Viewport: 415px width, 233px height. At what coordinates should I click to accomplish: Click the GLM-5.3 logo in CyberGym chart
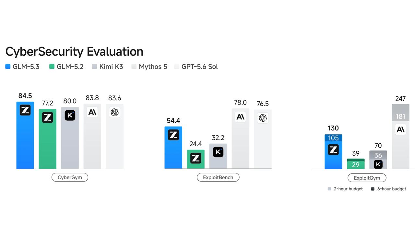coord(25,110)
